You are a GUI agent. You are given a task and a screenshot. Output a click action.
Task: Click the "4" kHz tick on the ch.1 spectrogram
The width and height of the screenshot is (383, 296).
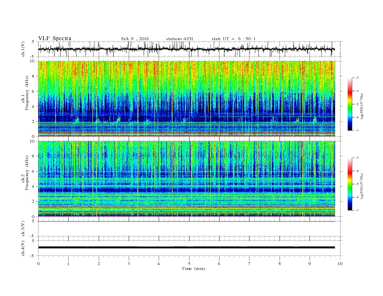(x=33, y=106)
